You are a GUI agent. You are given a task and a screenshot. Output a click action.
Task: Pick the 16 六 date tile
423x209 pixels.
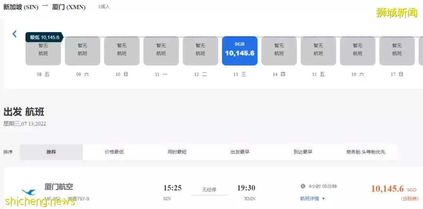[x=358, y=51]
